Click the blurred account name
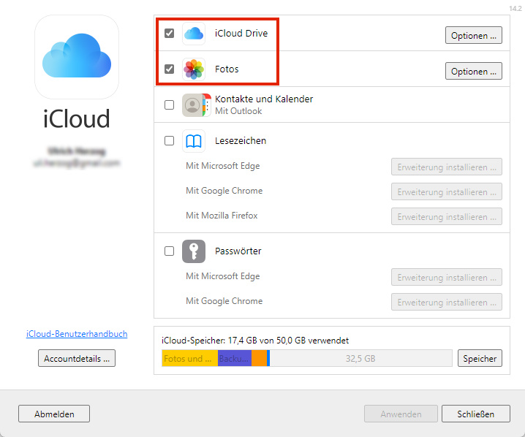525x437 pixels. (77, 151)
